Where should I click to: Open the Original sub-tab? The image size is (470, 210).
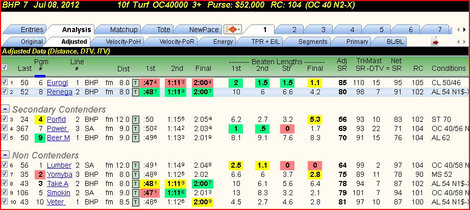[x=27, y=42]
